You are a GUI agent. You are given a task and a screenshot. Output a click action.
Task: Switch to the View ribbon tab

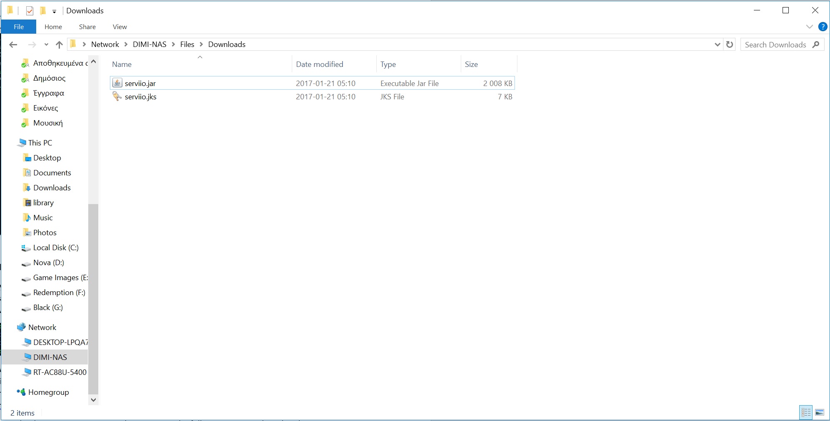119,27
